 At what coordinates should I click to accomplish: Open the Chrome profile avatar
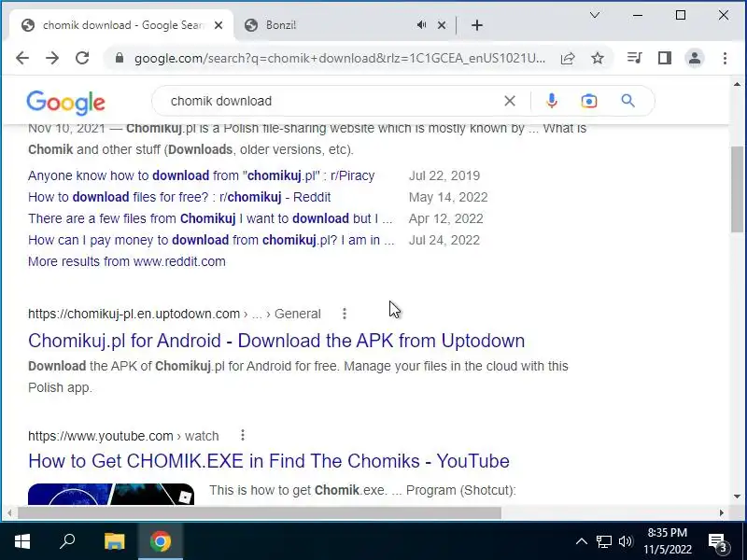695,58
